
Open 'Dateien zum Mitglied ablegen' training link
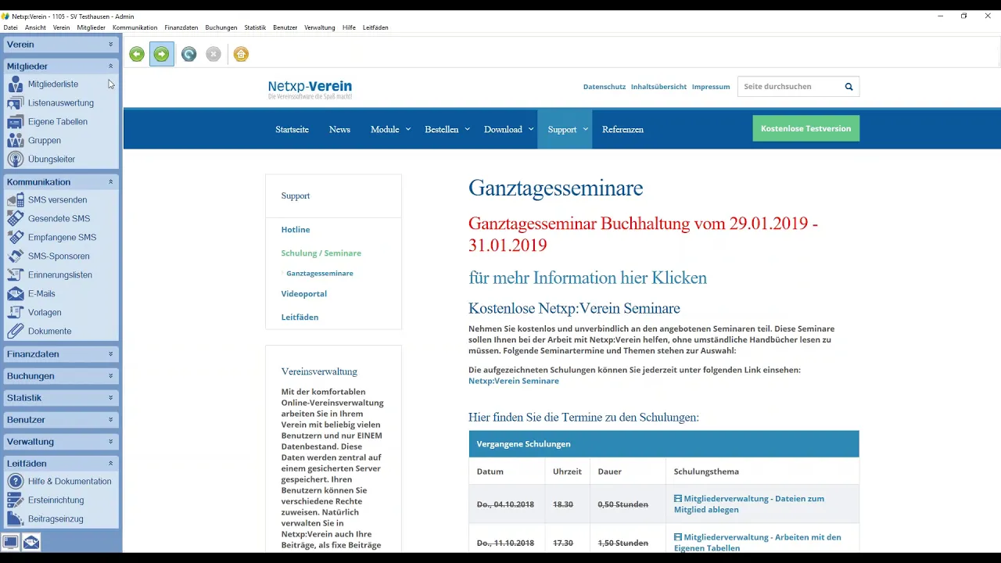point(749,504)
